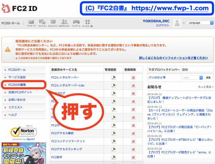Click red X to unregister FC2拍手
215x164 pixels.
click(133, 157)
